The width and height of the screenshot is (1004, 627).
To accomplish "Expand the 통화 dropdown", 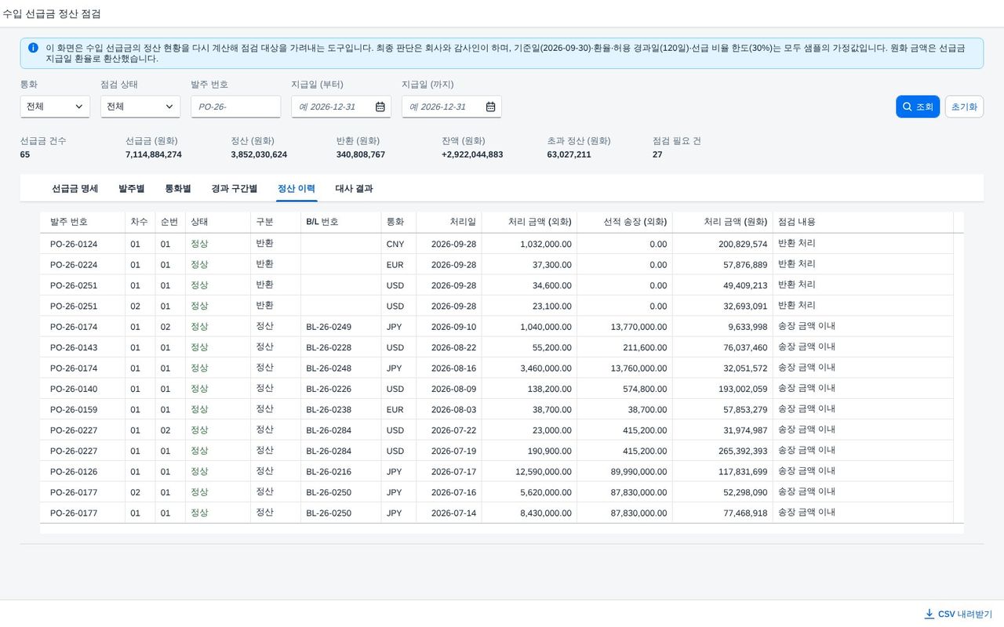I will [55, 107].
